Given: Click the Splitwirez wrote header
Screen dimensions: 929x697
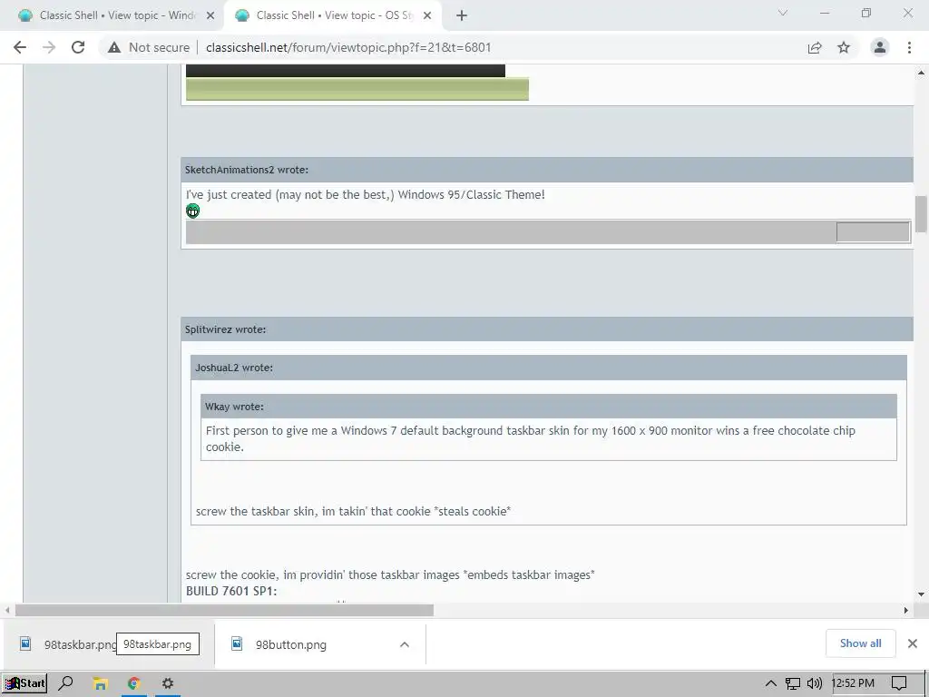Looking at the screenshot, I should (547, 329).
